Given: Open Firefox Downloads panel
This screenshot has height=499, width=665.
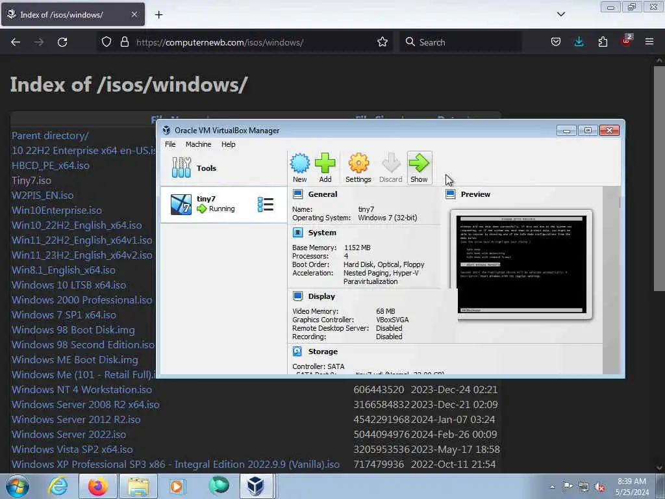Looking at the screenshot, I should 579,42.
